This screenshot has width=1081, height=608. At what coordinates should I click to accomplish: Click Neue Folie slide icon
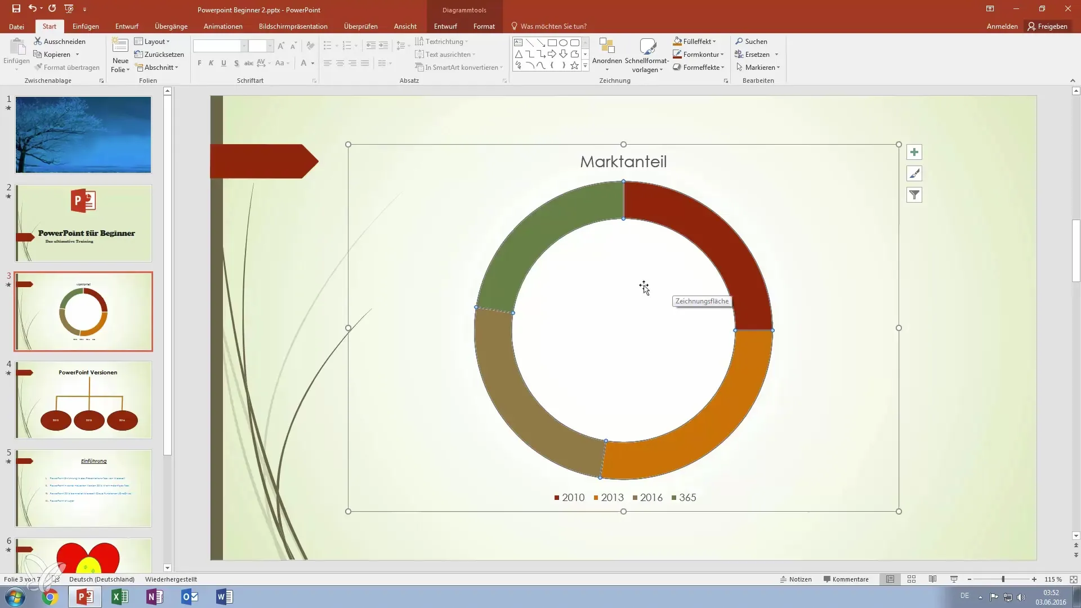pyautogui.click(x=120, y=47)
